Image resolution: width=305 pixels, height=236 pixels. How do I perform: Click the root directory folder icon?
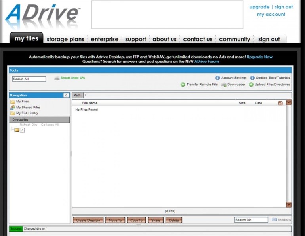tap(17, 130)
